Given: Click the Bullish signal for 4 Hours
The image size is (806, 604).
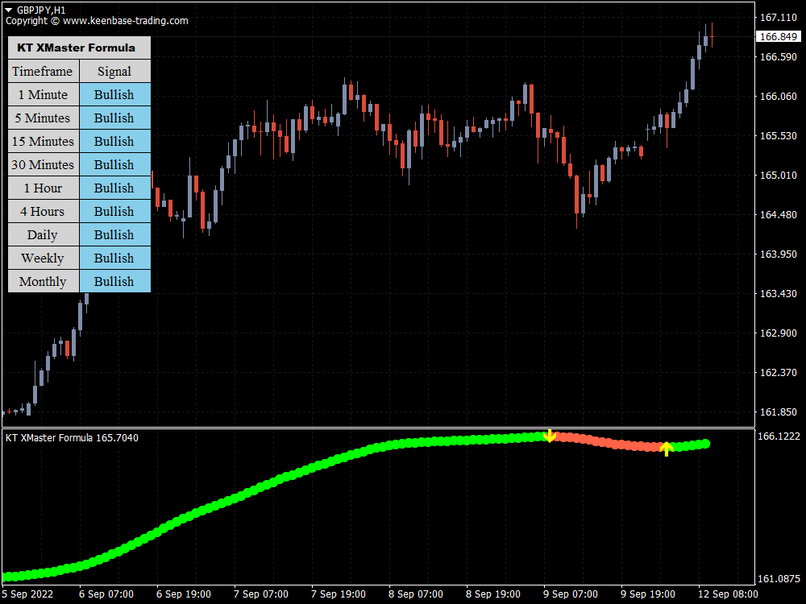Looking at the screenshot, I should 115,211.
